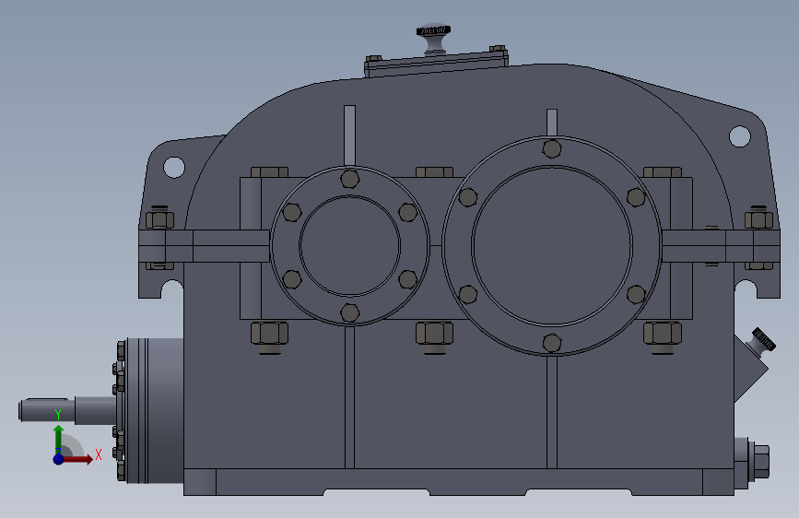Viewport: 799px width, 518px height.
Task: Select the breather knob on top of the gearbox
Action: 434,38
